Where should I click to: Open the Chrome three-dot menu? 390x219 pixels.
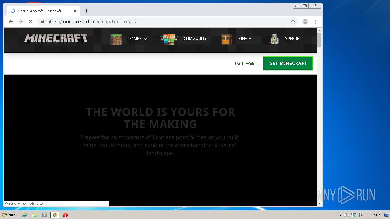pyautogui.click(x=315, y=22)
